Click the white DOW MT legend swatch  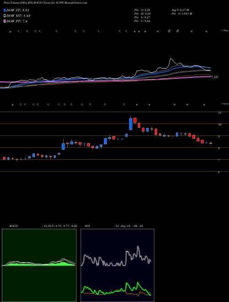pyautogui.click(x=5, y=16)
